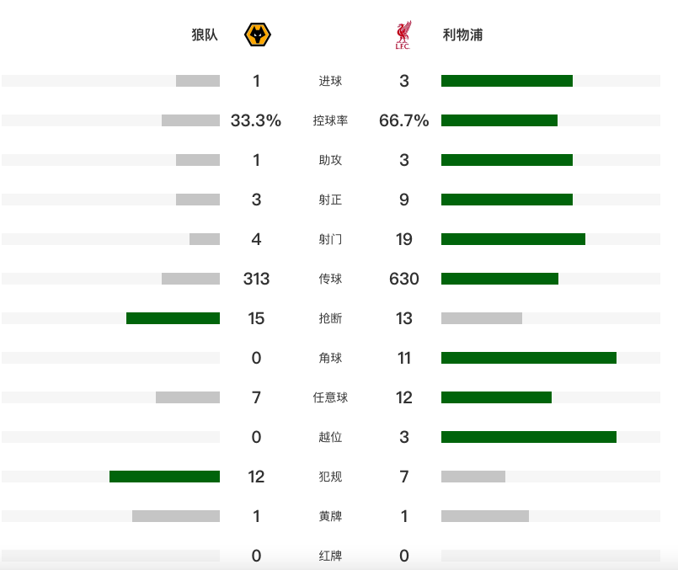Viewport: 678px width, 570px height.
Task: Click Wolves' 313 传球 value
Action: [x=256, y=279]
